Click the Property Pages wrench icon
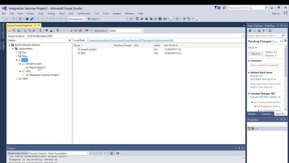Viewport: 289px width, 163px height. click(x=258, y=129)
